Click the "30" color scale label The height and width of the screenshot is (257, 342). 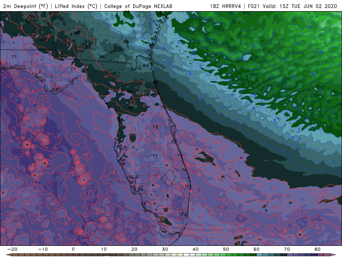165,249
